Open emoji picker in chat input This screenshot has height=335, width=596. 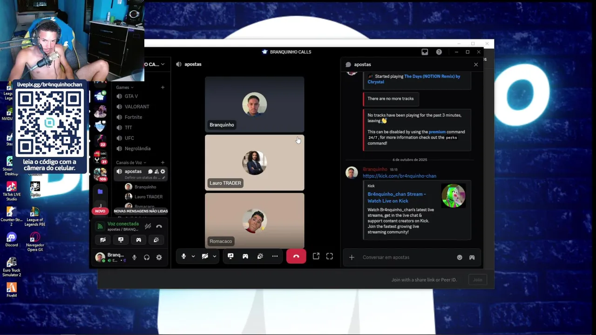pyautogui.click(x=460, y=257)
